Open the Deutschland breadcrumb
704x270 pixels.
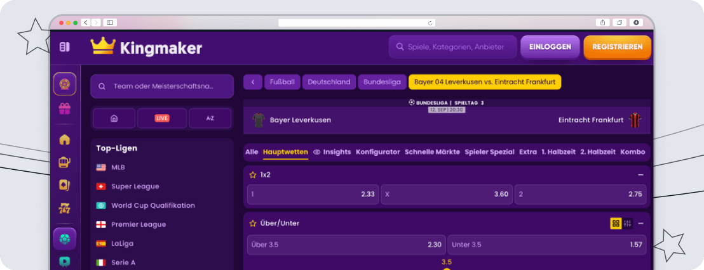coord(329,82)
